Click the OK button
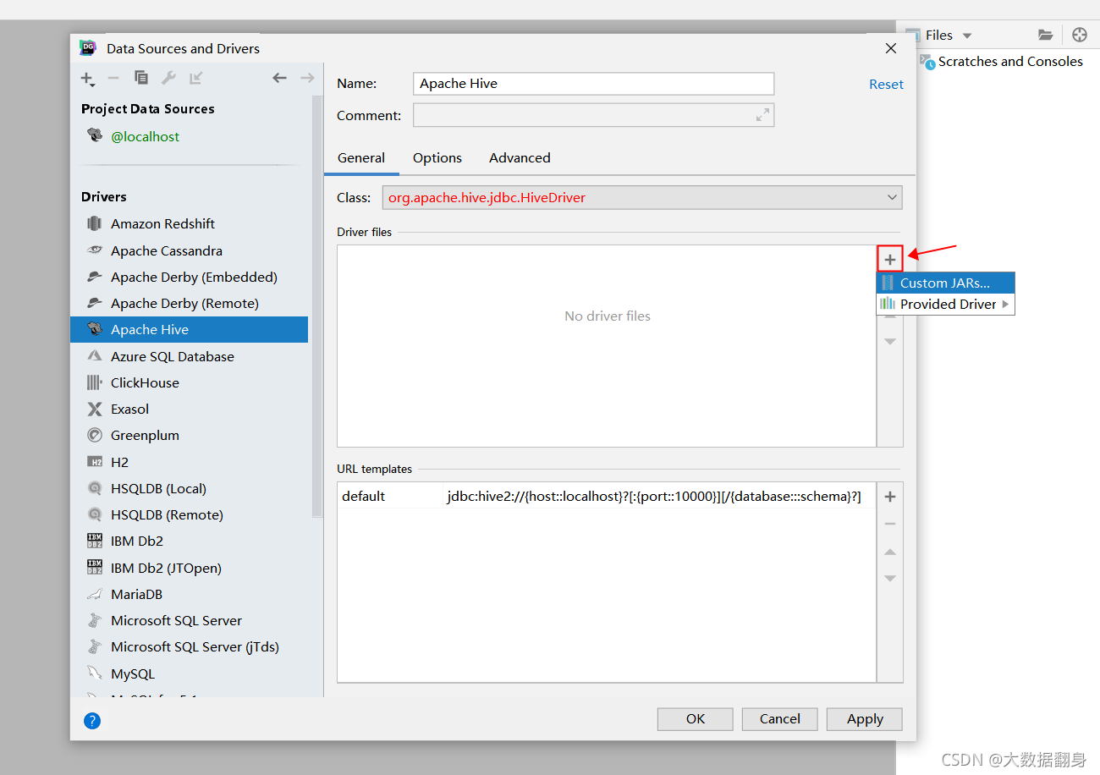Viewport: 1100px width, 775px height. coord(696,719)
